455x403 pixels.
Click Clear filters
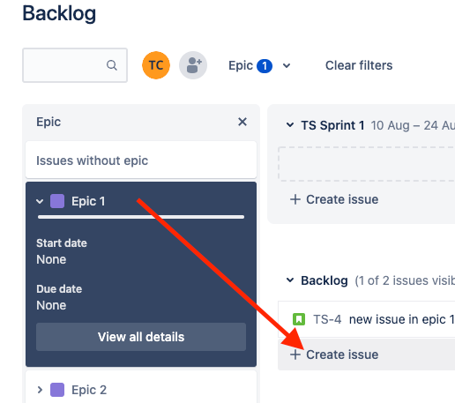[359, 65]
